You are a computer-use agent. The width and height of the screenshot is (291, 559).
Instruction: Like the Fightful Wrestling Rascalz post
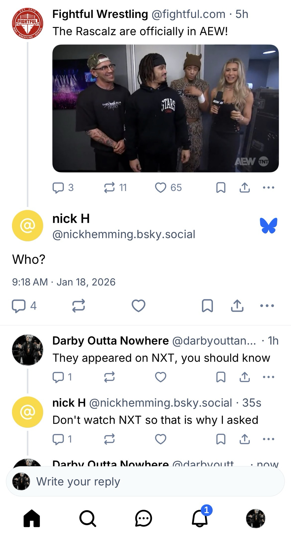click(x=161, y=188)
